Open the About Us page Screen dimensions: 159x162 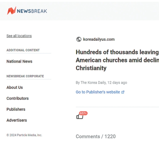point(15,87)
